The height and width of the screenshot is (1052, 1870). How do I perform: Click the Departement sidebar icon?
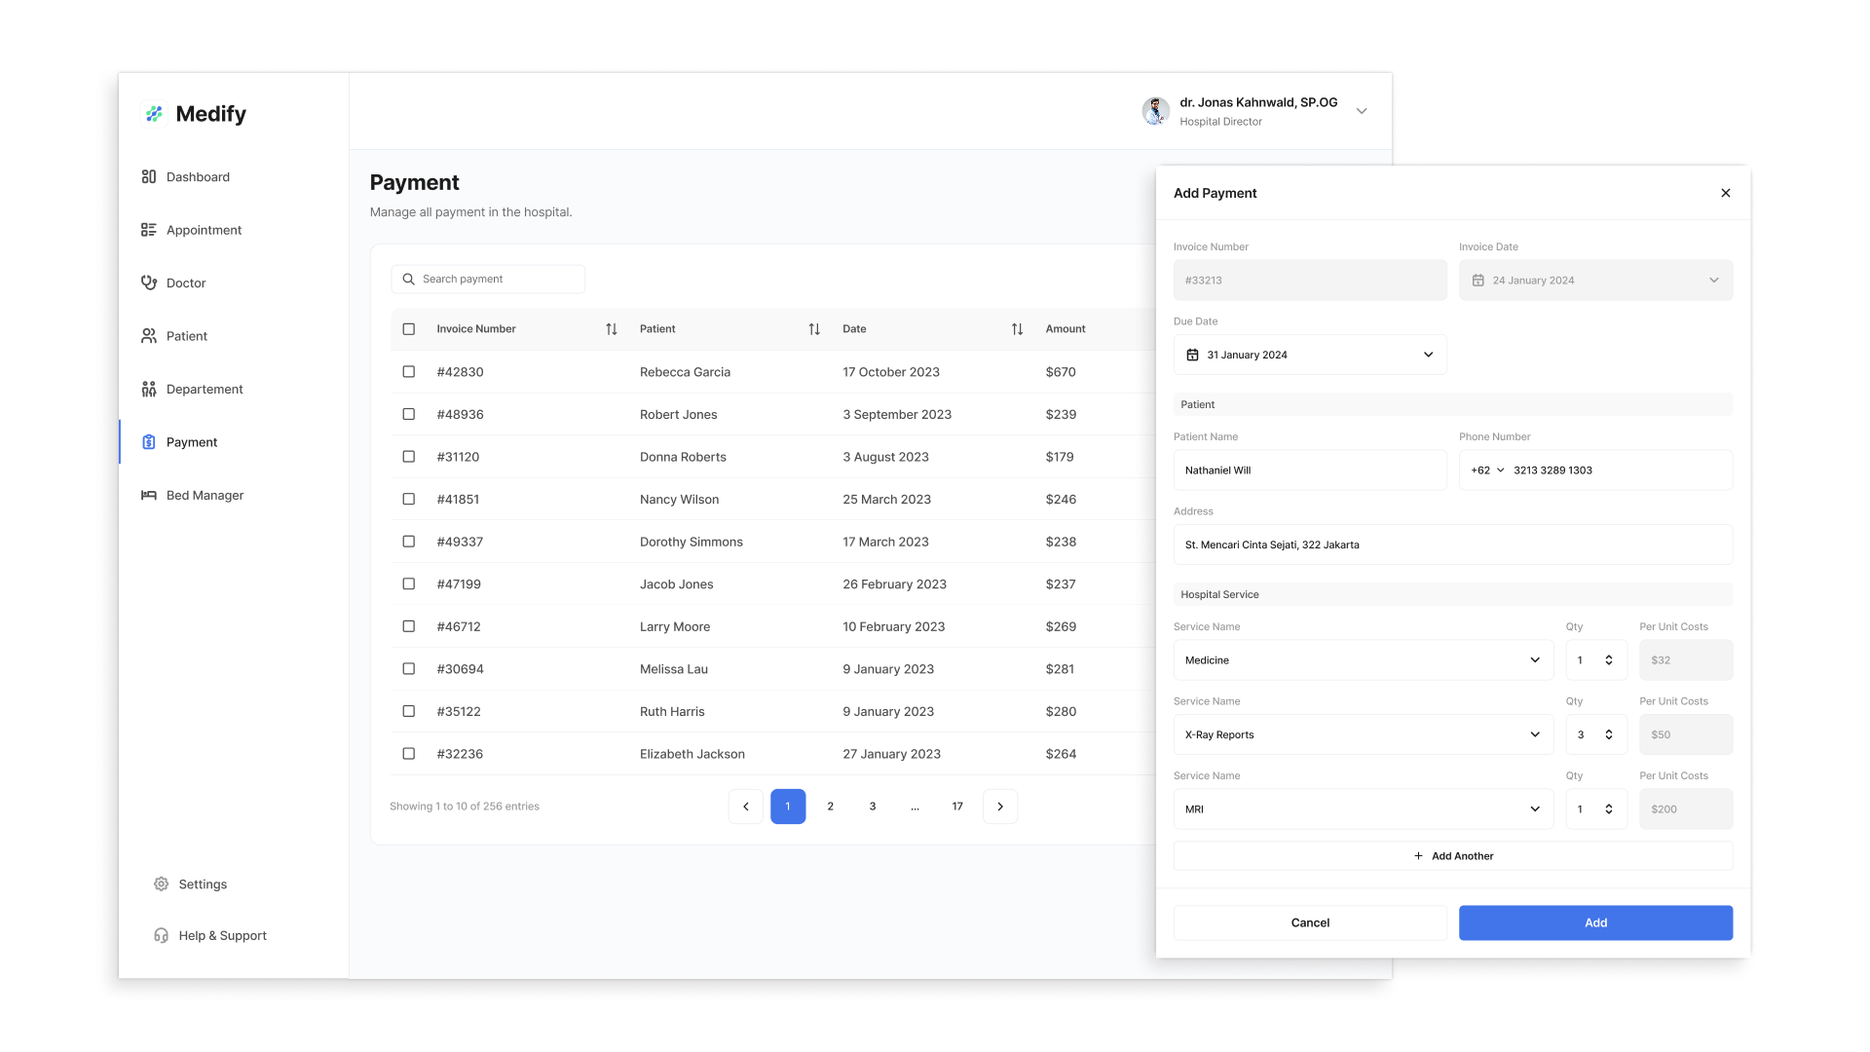148,389
